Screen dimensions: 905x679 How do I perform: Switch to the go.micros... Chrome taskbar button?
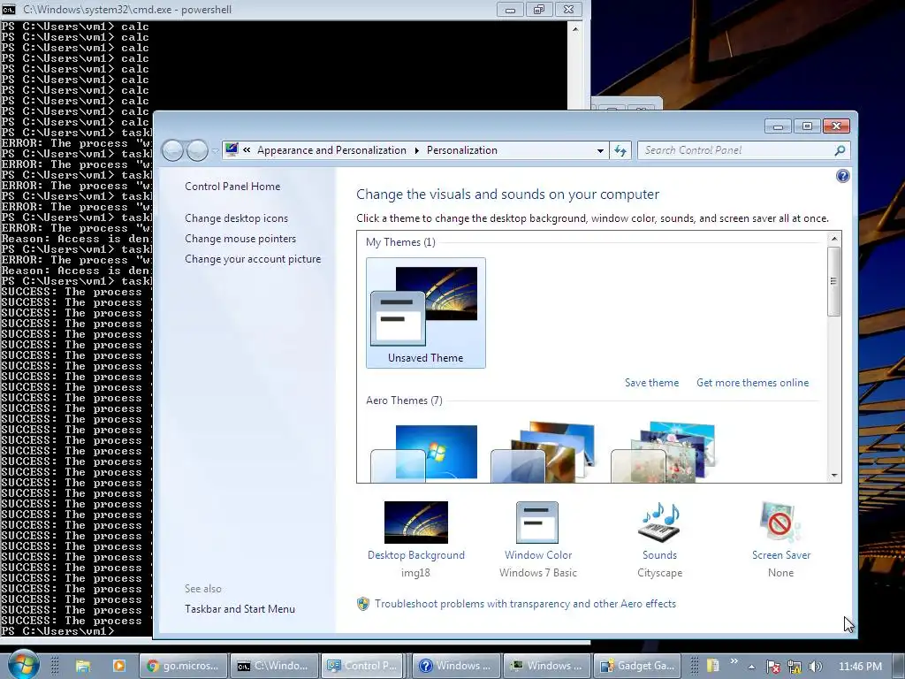[184, 666]
